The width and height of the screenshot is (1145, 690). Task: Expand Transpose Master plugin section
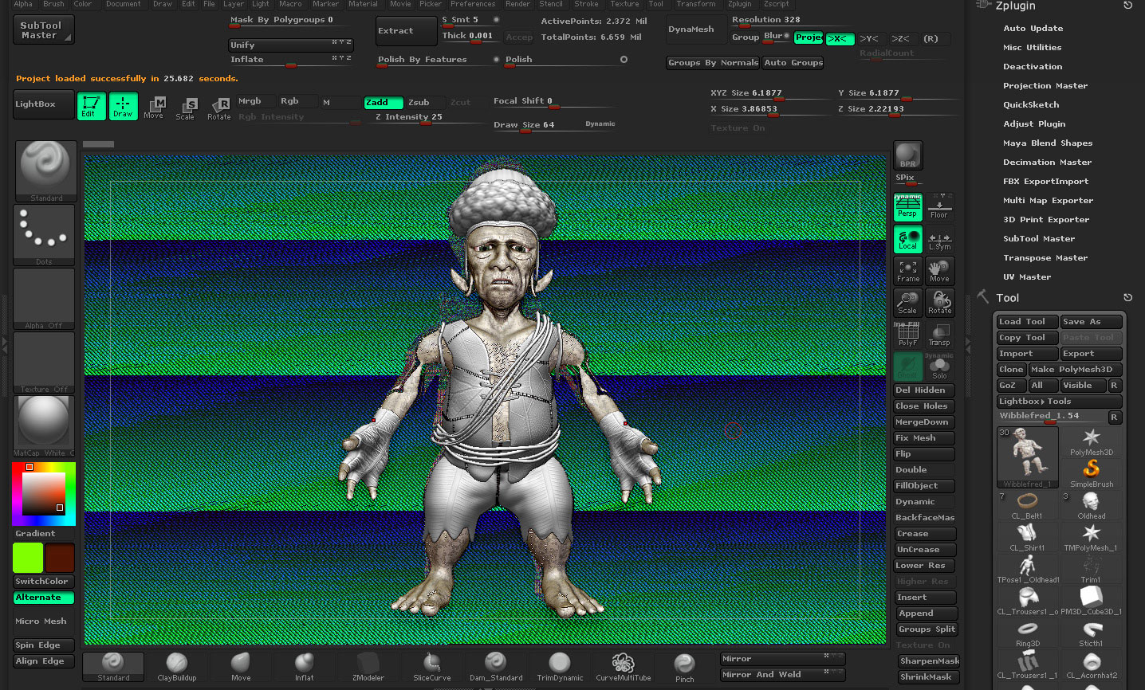[1045, 258]
